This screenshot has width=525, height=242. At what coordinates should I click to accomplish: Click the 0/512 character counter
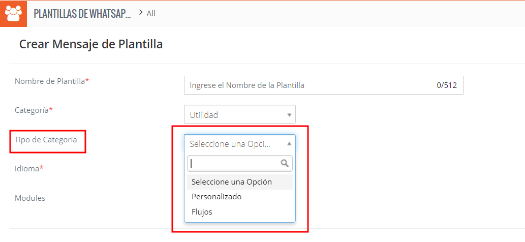(446, 85)
